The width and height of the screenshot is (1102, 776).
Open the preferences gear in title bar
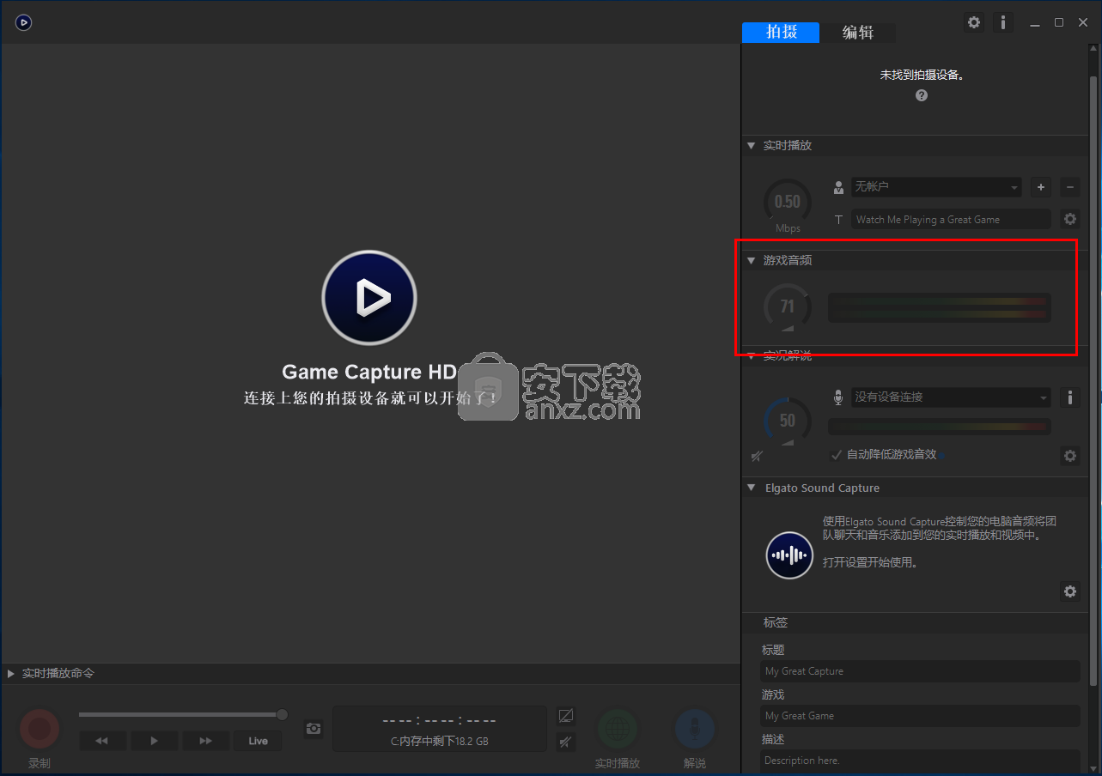tap(974, 22)
